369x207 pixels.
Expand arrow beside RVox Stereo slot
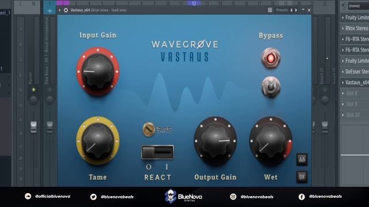point(343,28)
